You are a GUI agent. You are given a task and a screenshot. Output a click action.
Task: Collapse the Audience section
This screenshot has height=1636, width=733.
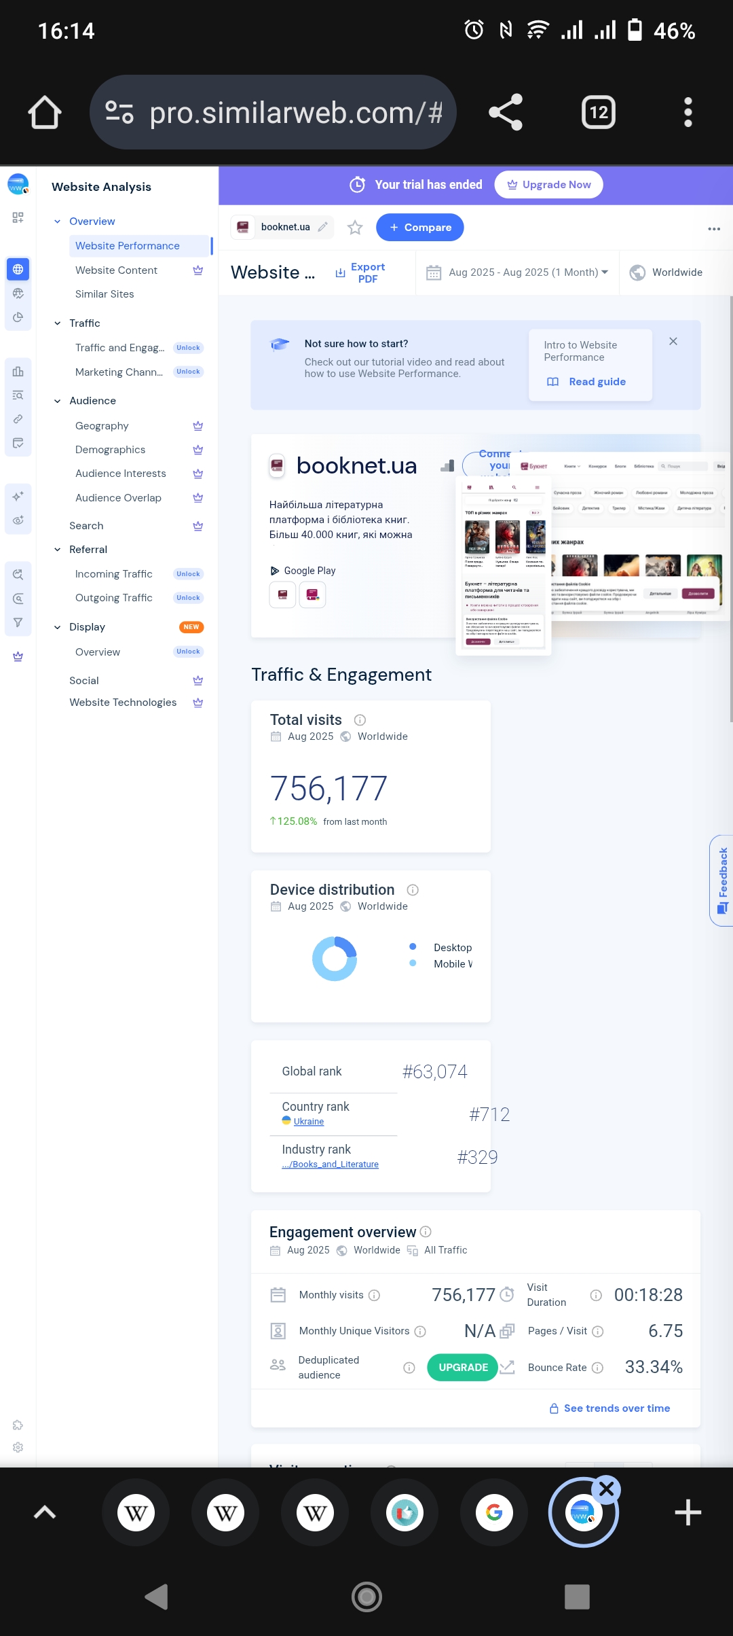(58, 401)
